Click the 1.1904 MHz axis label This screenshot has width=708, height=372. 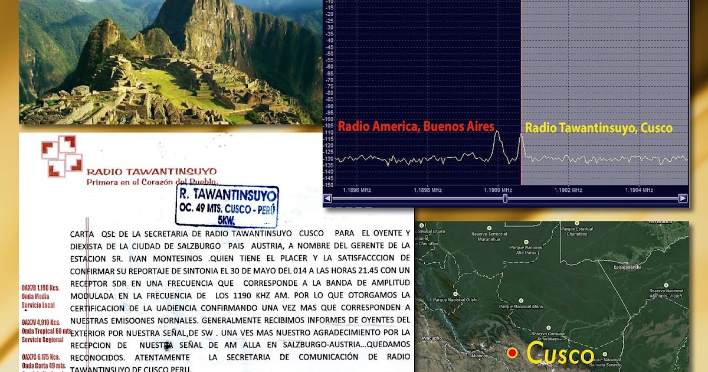[x=640, y=191]
